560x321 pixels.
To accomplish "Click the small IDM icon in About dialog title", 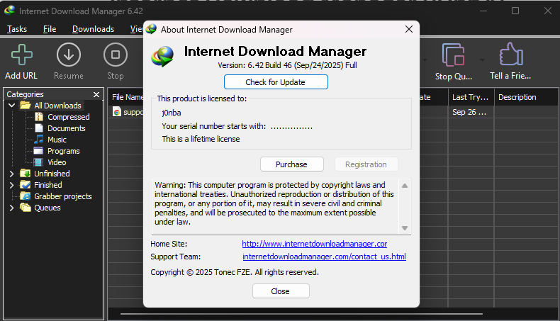I will point(151,29).
